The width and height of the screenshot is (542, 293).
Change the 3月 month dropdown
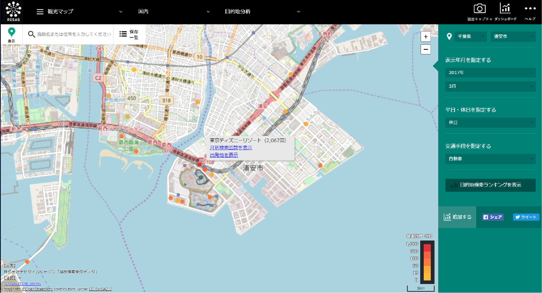(x=490, y=86)
